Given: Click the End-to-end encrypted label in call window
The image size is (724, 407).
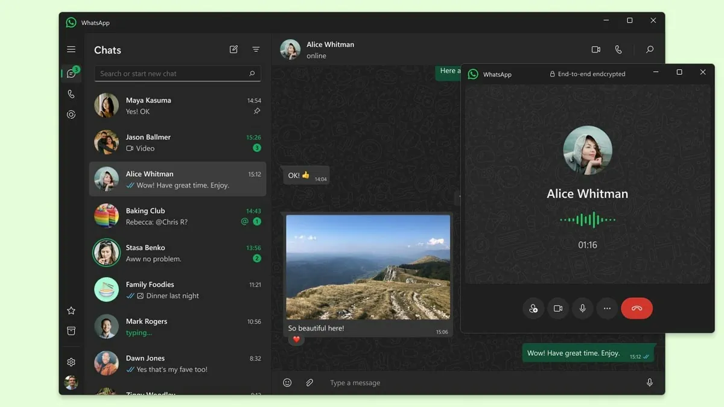Looking at the screenshot, I should click(587, 74).
